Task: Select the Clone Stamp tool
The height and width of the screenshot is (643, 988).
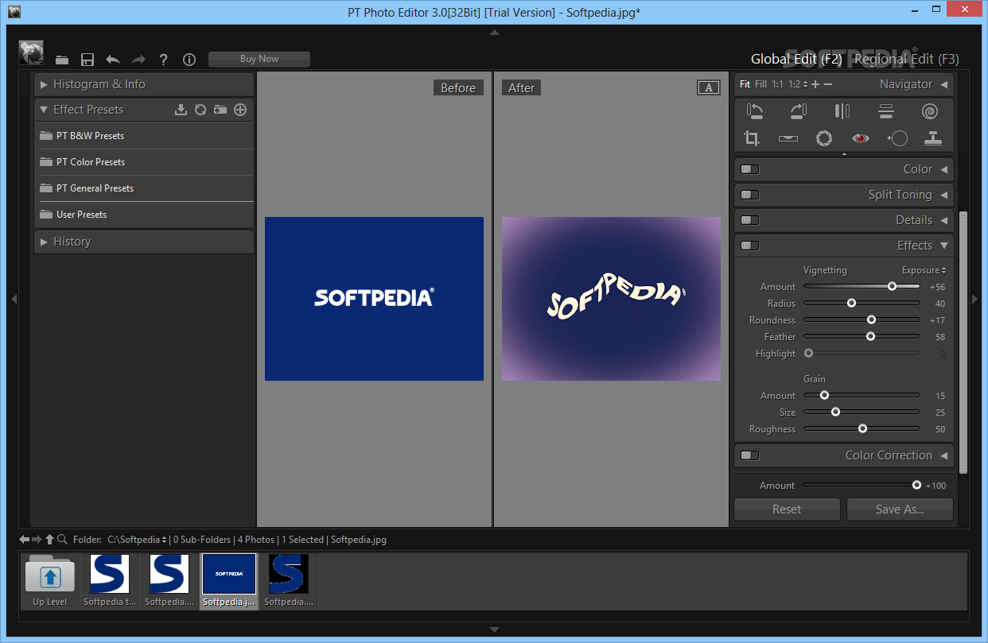Action: point(934,138)
